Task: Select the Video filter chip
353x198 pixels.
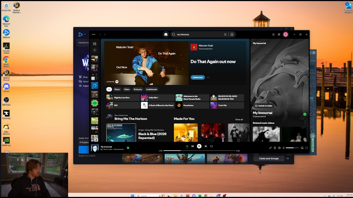Action: pyautogui.click(x=127, y=89)
